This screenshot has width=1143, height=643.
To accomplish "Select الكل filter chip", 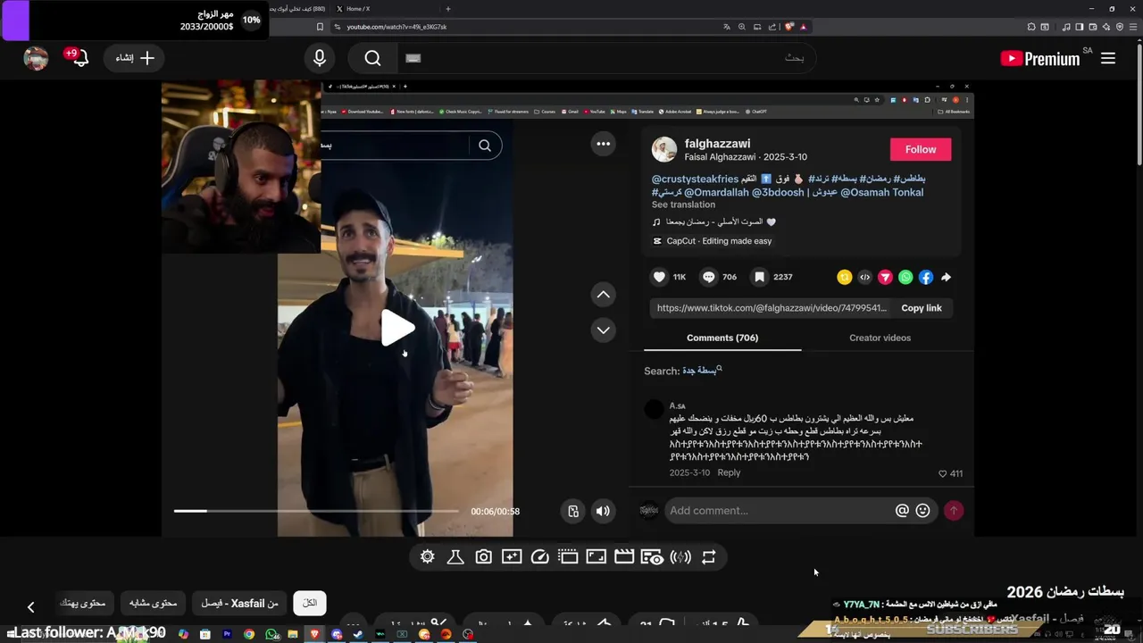I will (310, 603).
